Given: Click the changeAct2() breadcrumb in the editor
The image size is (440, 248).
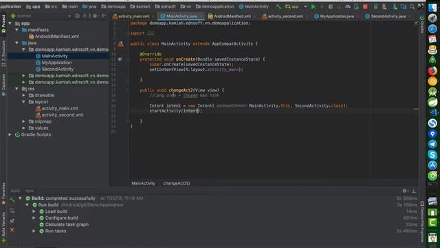Looking at the screenshot, I should [x=177, y=183].
